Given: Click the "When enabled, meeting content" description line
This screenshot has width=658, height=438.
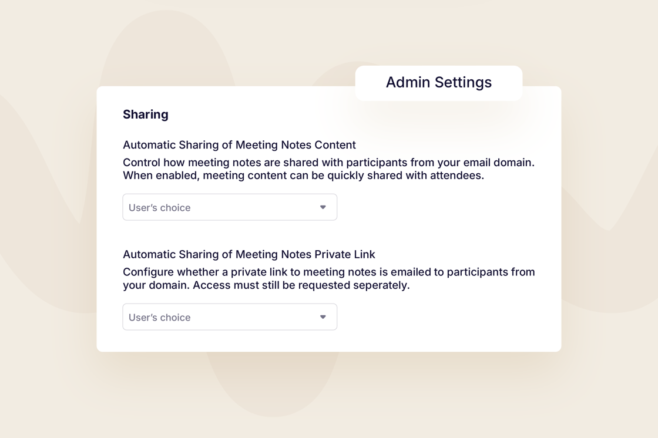Looking at the screenshot, I should pos(303,176).
